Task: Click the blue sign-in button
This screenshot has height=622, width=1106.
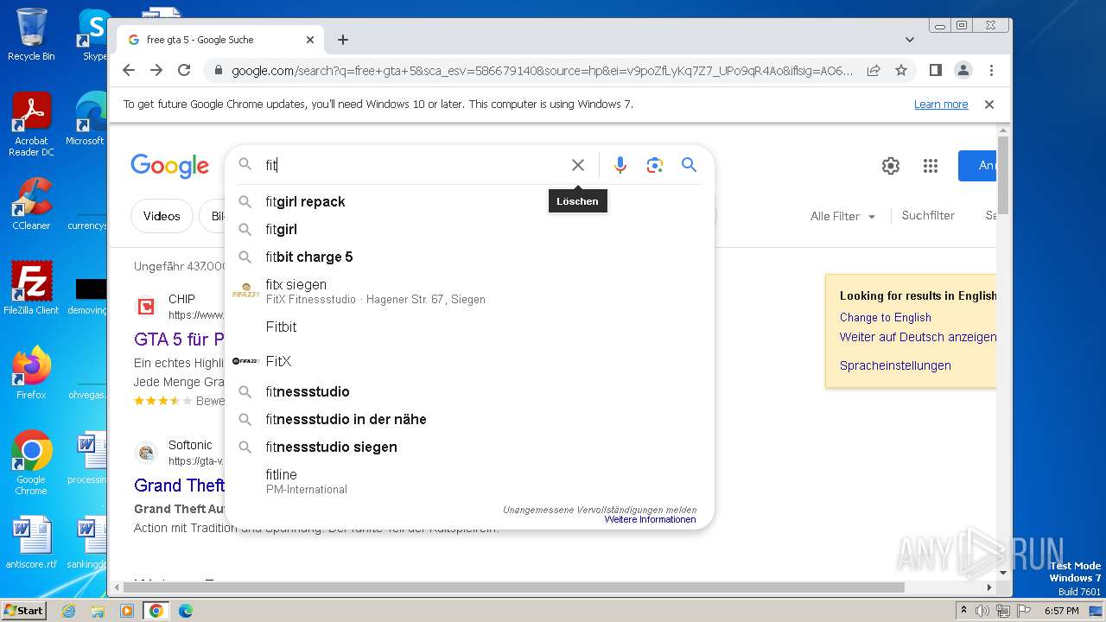Action: pyautogui.click(x=977, y=166)
